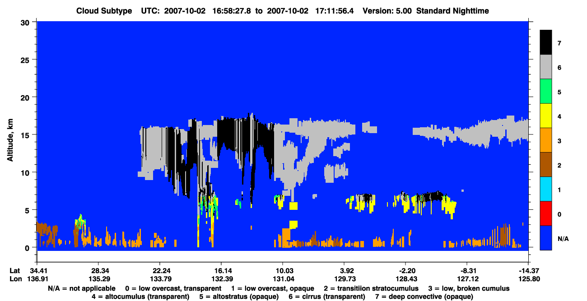Screen dimensions: 587x301
Task: Click the 15 km altitude tick label
Action: coord(26,135)
